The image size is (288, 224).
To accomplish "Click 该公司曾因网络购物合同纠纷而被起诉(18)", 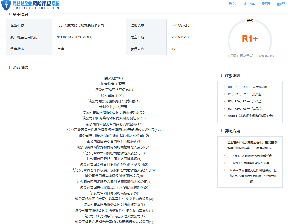I will (x=114, y=118).
